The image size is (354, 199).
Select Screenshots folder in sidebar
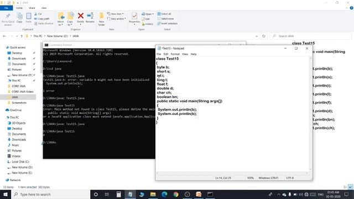tap(17, 103)
